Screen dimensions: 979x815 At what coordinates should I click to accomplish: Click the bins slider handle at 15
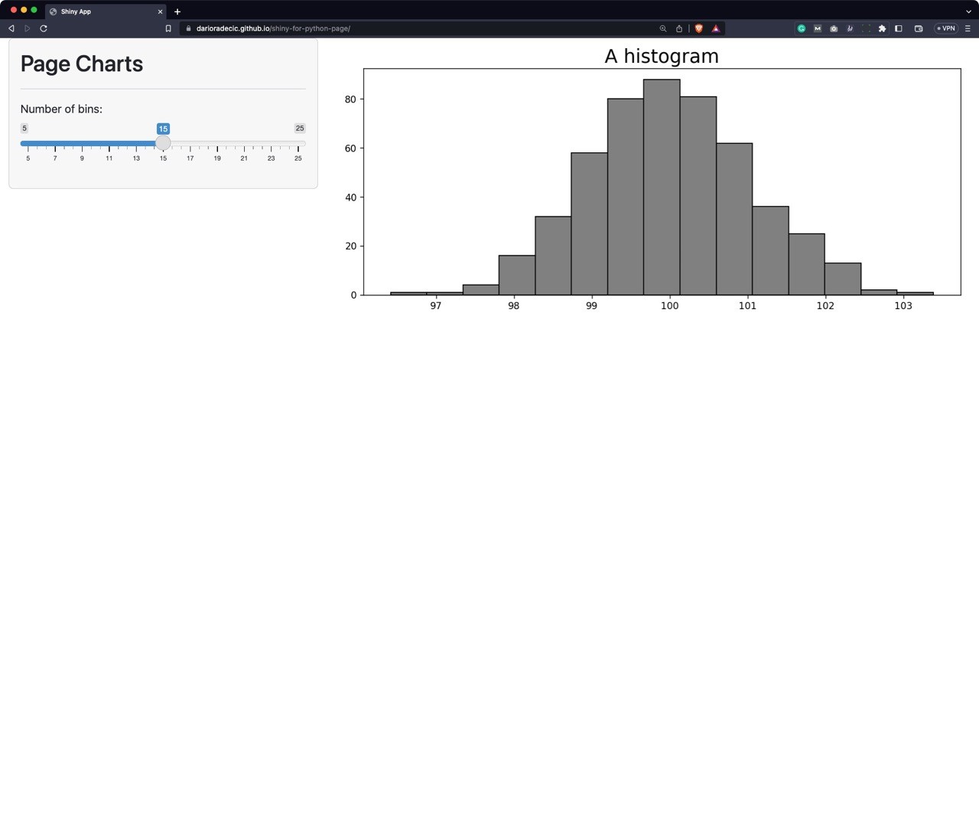click(163, 143)
